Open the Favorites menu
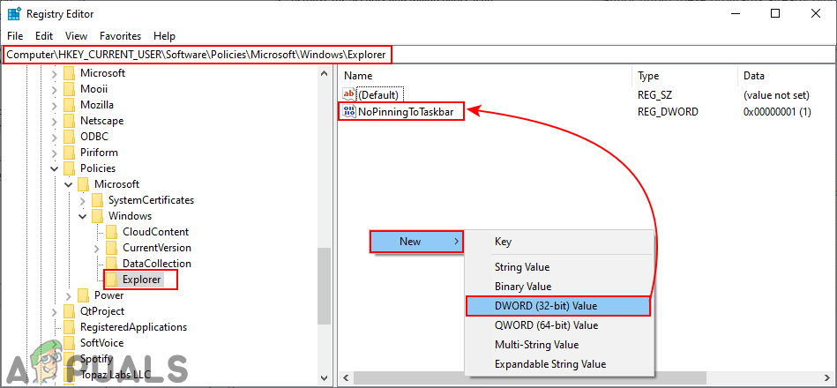This screenshot has width=837, height=388. pyautogui.click(x=120, y=36)
